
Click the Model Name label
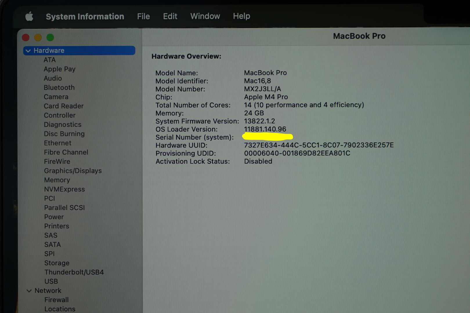point(177,73)
